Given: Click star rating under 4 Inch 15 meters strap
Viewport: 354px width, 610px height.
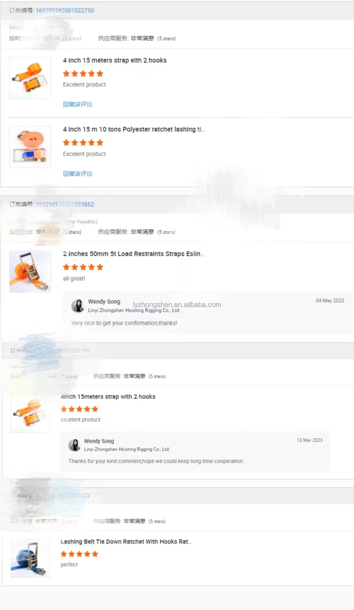Looking at the screenshot, I should (x=83, y=74).
